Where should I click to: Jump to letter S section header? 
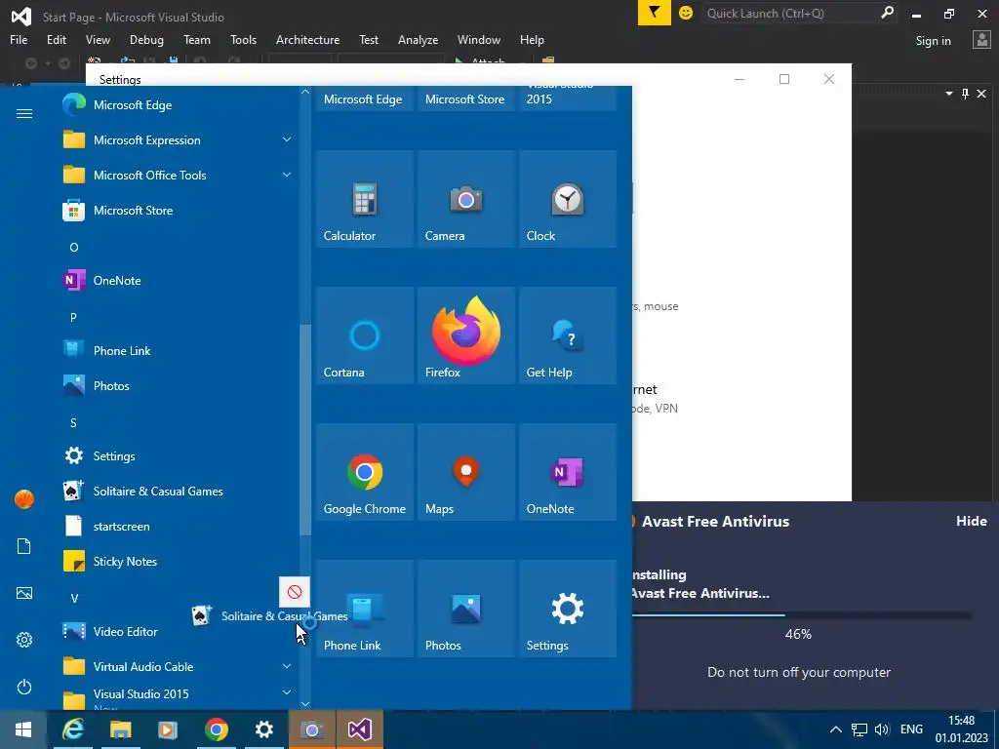pyautogui.click(x=73, y=423)
